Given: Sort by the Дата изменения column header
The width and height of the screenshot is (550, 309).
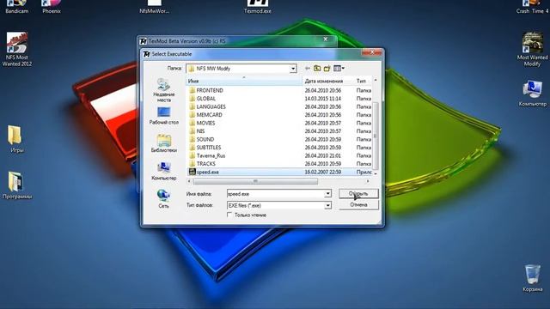Looking at the screenshot, I should point(328,81).
